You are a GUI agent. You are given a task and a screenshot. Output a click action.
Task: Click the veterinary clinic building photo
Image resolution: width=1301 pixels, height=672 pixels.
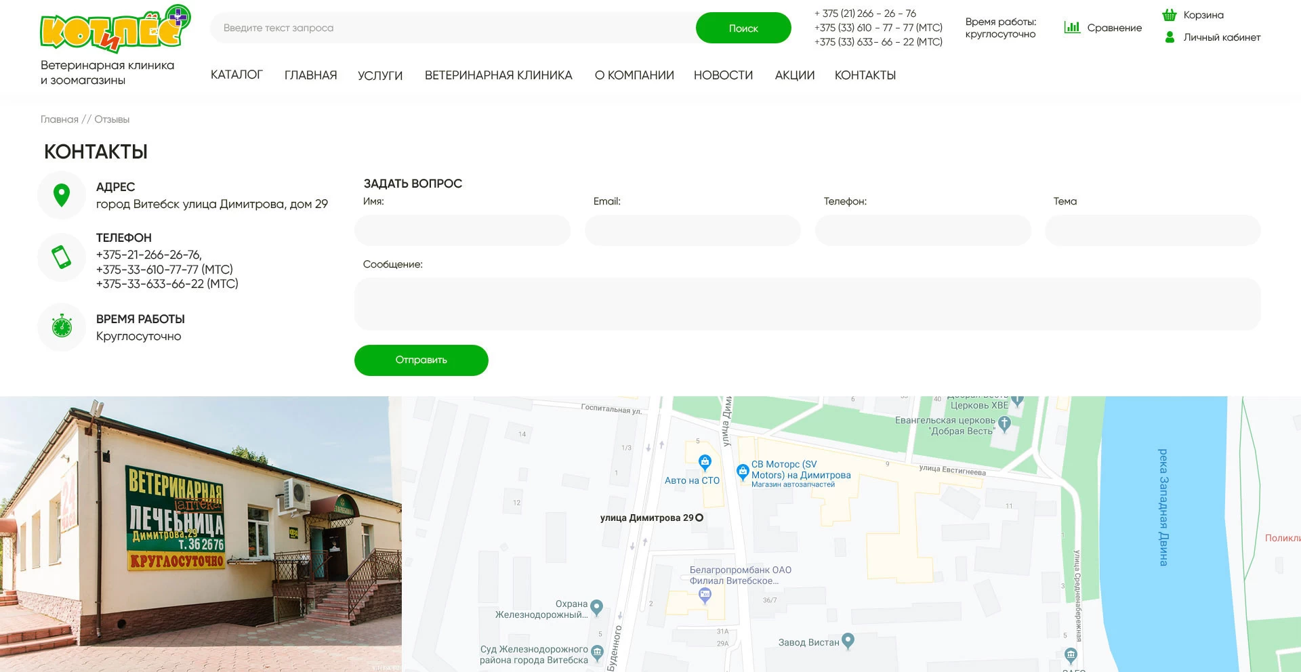201,534
